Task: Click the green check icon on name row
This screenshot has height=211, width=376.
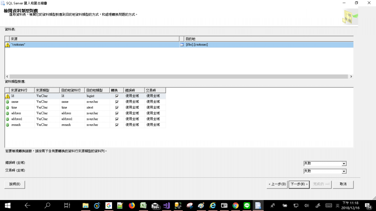Action: pyautogui.click(x=7, y=102)
